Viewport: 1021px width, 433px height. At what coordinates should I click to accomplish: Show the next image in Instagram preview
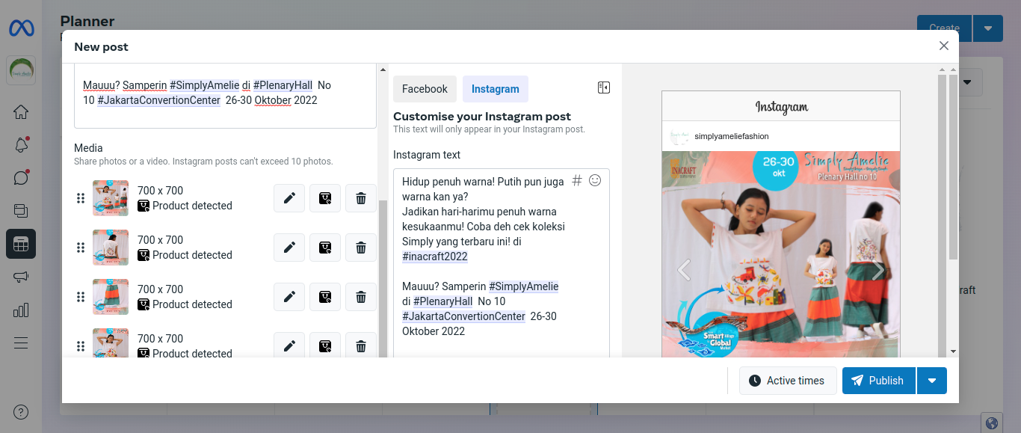coord(878,270)
